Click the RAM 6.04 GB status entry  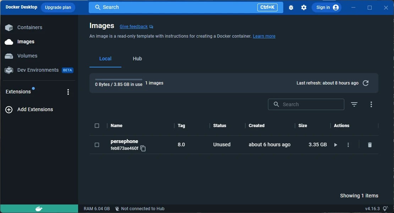click(x=97, y=209)
